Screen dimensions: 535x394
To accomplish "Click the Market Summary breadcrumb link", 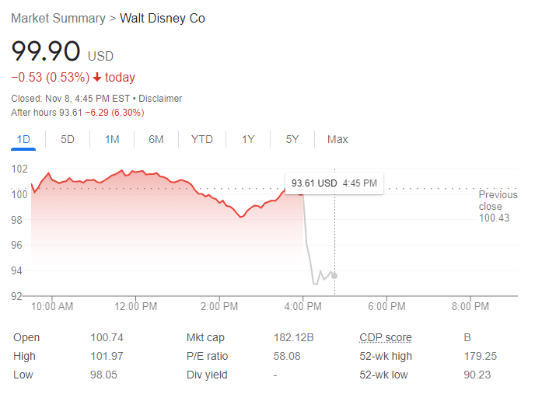I will pyautogui.click(x=58, y=18).
